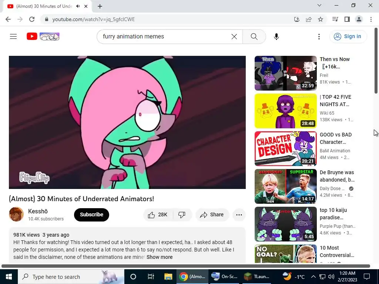379x284 pixels.
Task: Reload the page
Action: click(32, 19)
